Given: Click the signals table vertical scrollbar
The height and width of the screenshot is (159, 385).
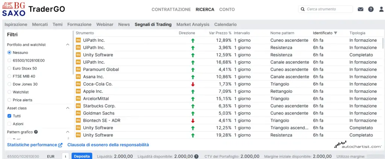Looking at the screenshot, I should [x=383, y=43].
